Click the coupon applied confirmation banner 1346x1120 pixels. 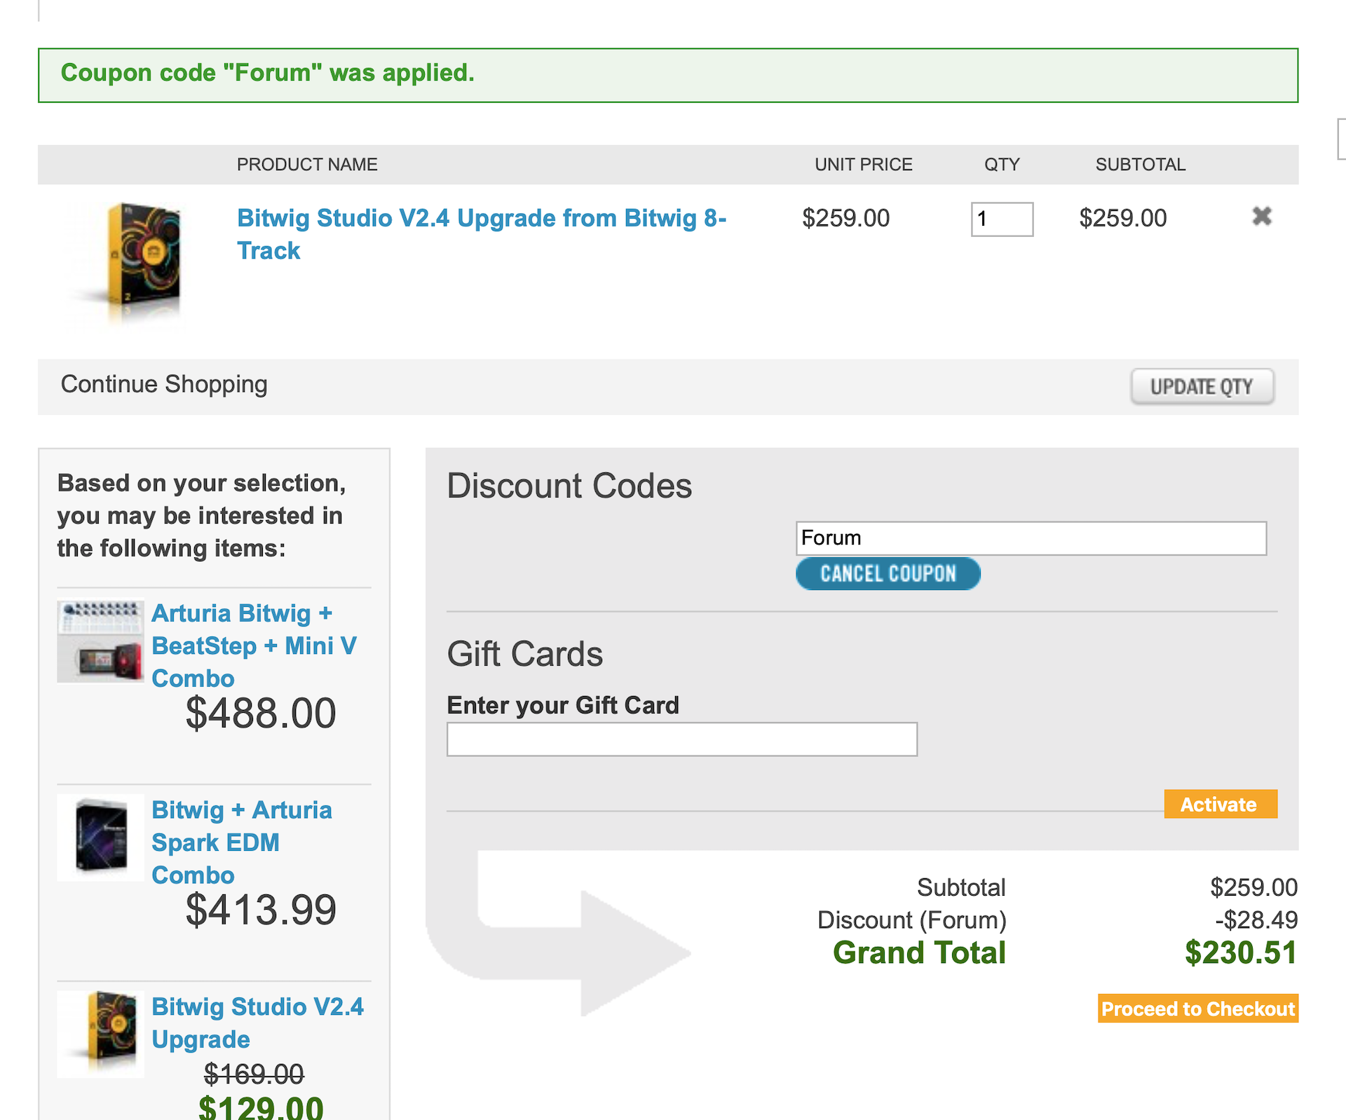(x=667, y=75)
